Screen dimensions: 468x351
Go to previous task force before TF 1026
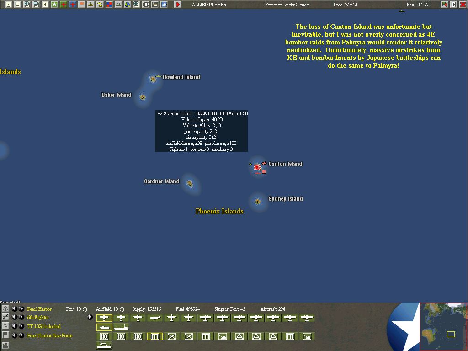(14, 326)
